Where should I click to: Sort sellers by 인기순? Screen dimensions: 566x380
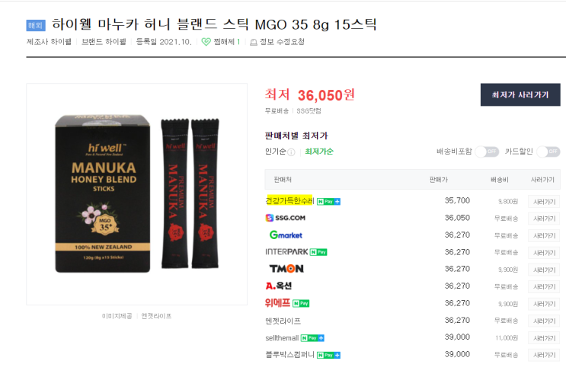click(276, 152)
